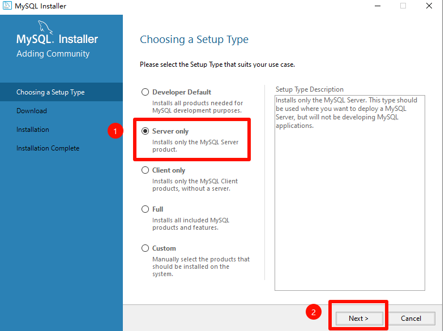This screenshot has height=331, width=445.
Task: Click the 'Choosing a Setup Type' page heading
Action: coord(194,40)
